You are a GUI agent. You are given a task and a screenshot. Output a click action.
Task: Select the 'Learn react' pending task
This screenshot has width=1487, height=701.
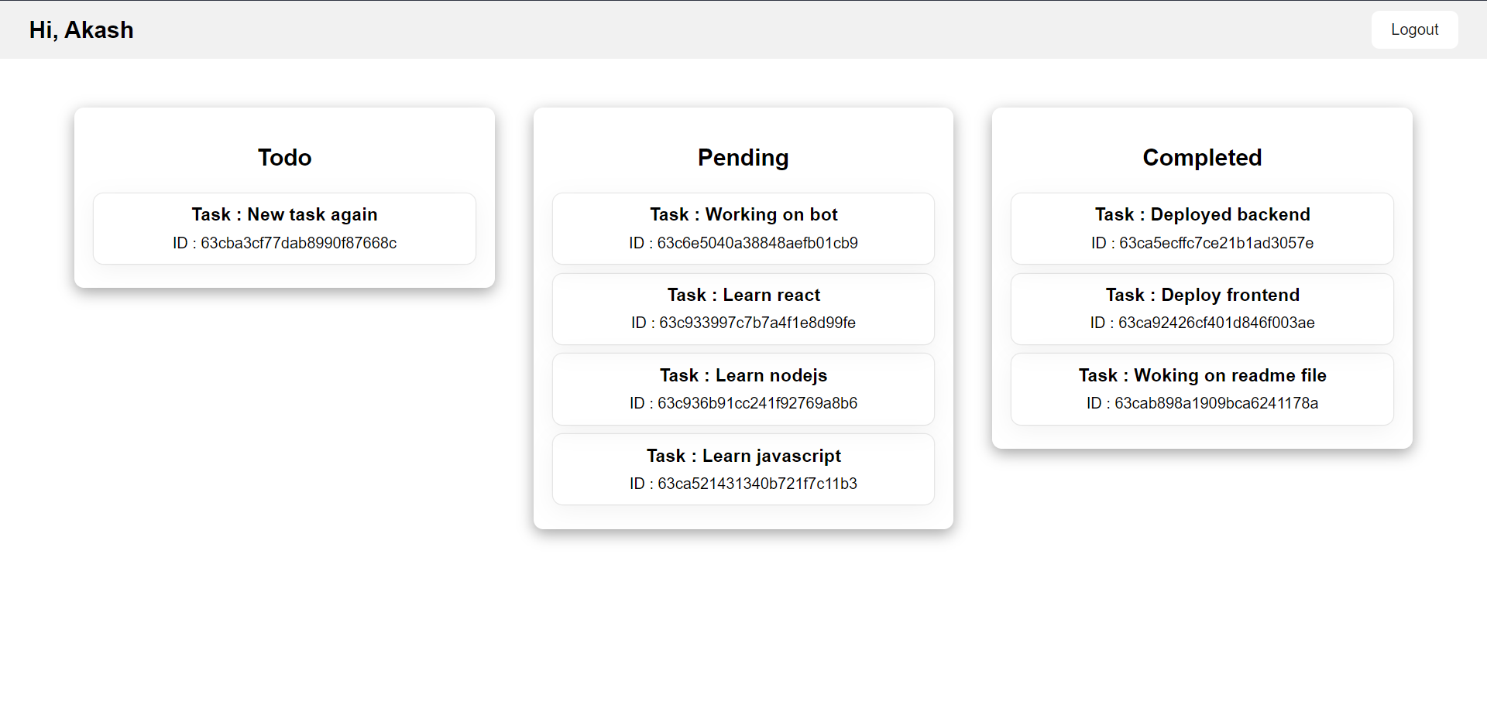[743, 309]
